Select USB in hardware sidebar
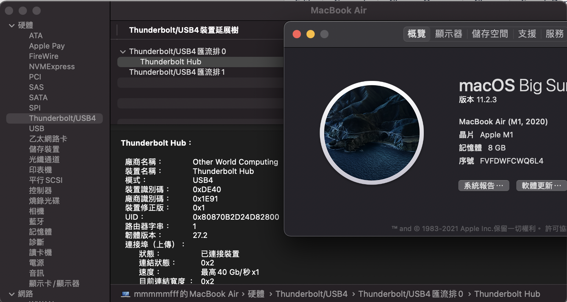567x302 pixels. coord(37,128)
